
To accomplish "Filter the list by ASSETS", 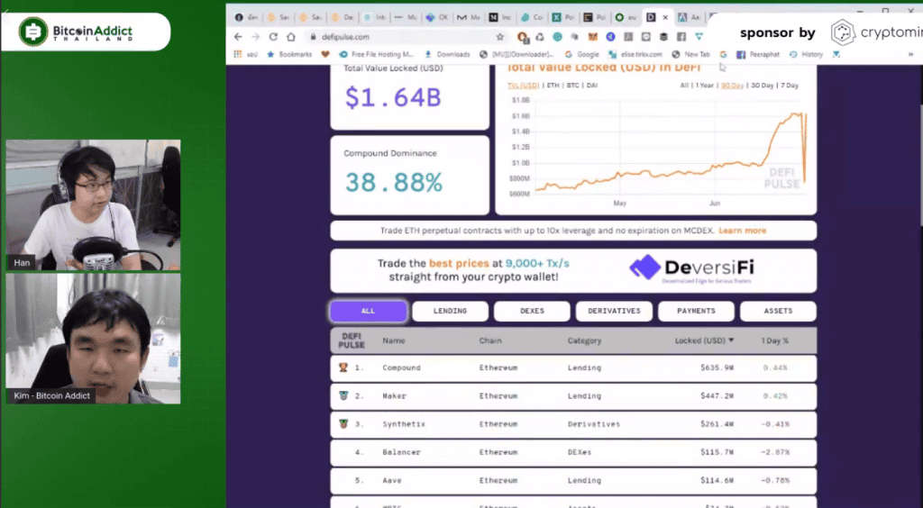I will tap(778, 311).
